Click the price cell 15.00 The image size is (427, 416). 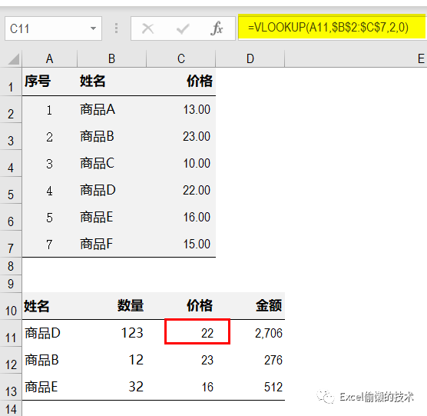tap(181, 244)
